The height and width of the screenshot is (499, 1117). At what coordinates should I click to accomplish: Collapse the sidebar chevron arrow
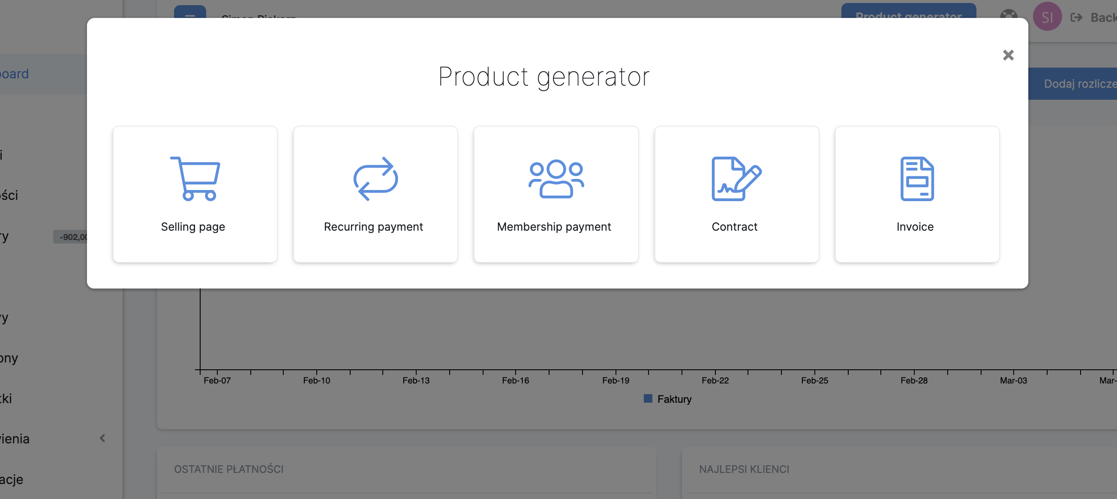click(x=102, y=438)
